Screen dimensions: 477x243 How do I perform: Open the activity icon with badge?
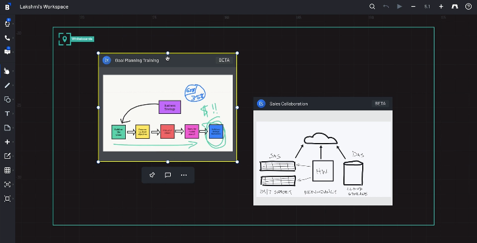[7, 24]
